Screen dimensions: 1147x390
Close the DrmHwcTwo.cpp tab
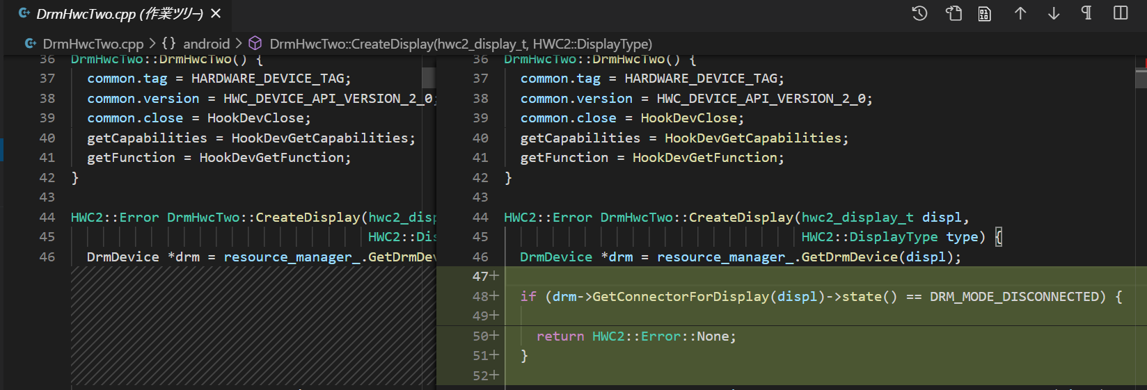(216, 14)
